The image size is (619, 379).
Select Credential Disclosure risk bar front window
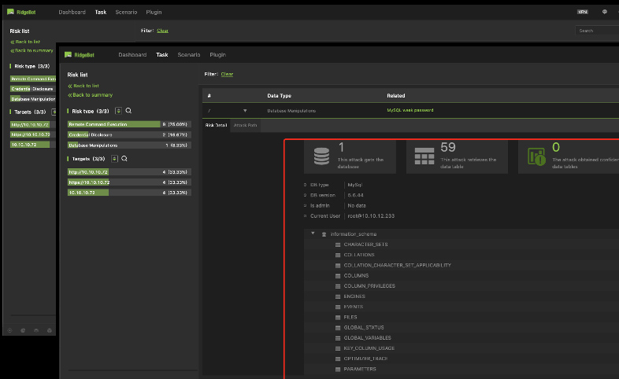[129, 134]
